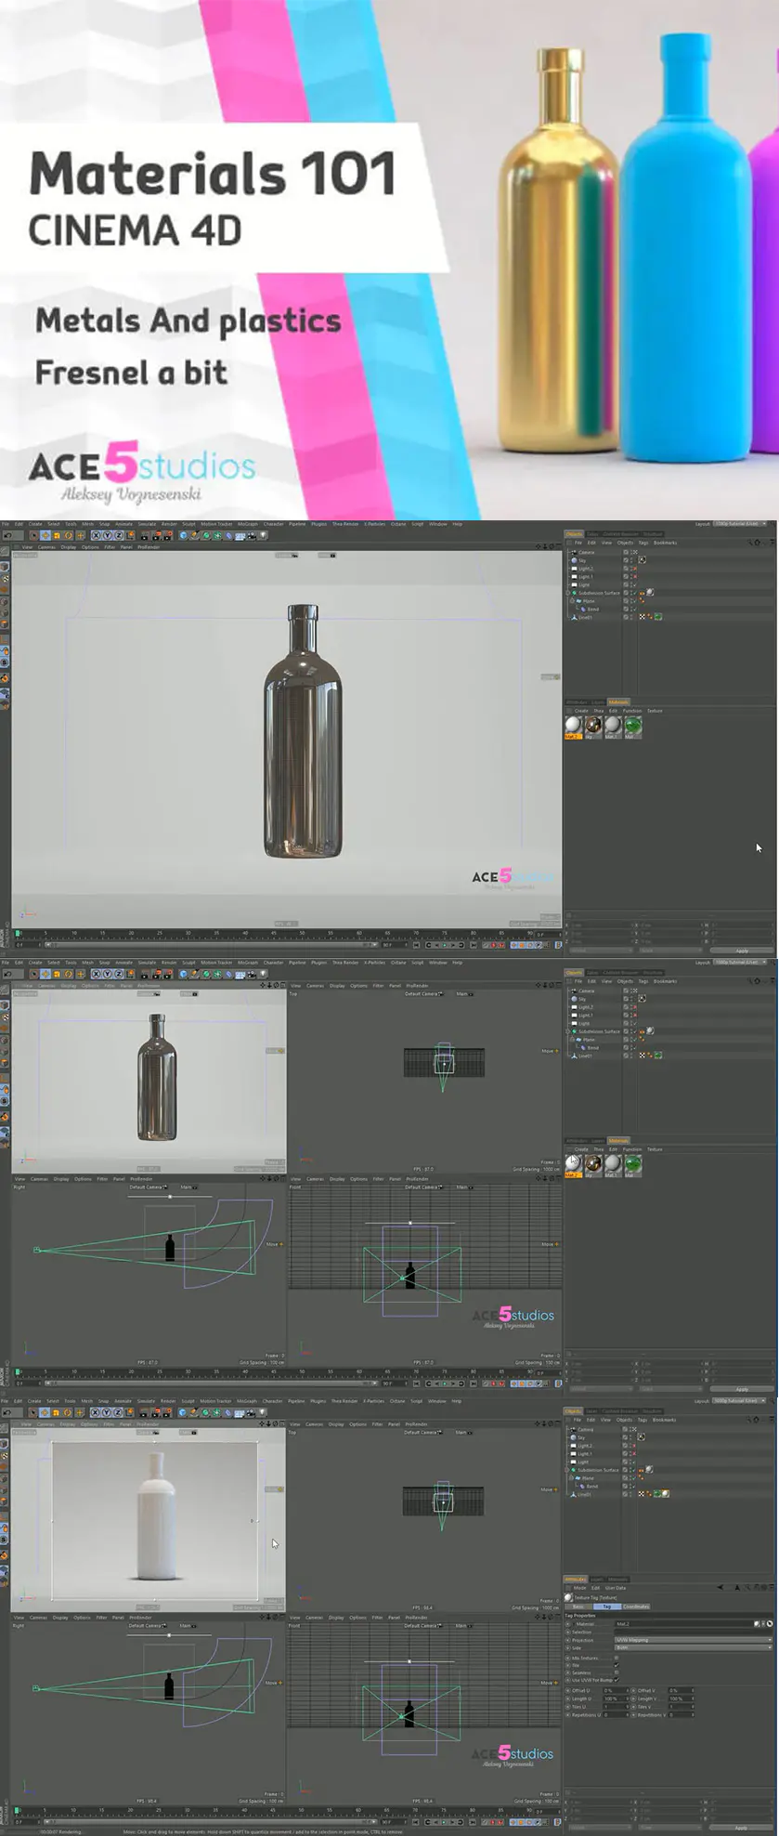The width and height of the screenshot is (779, 1836).
Task: Open the viewport Cameras menu in the single-viewport screenshot
Action: click(x=45, y=547)
